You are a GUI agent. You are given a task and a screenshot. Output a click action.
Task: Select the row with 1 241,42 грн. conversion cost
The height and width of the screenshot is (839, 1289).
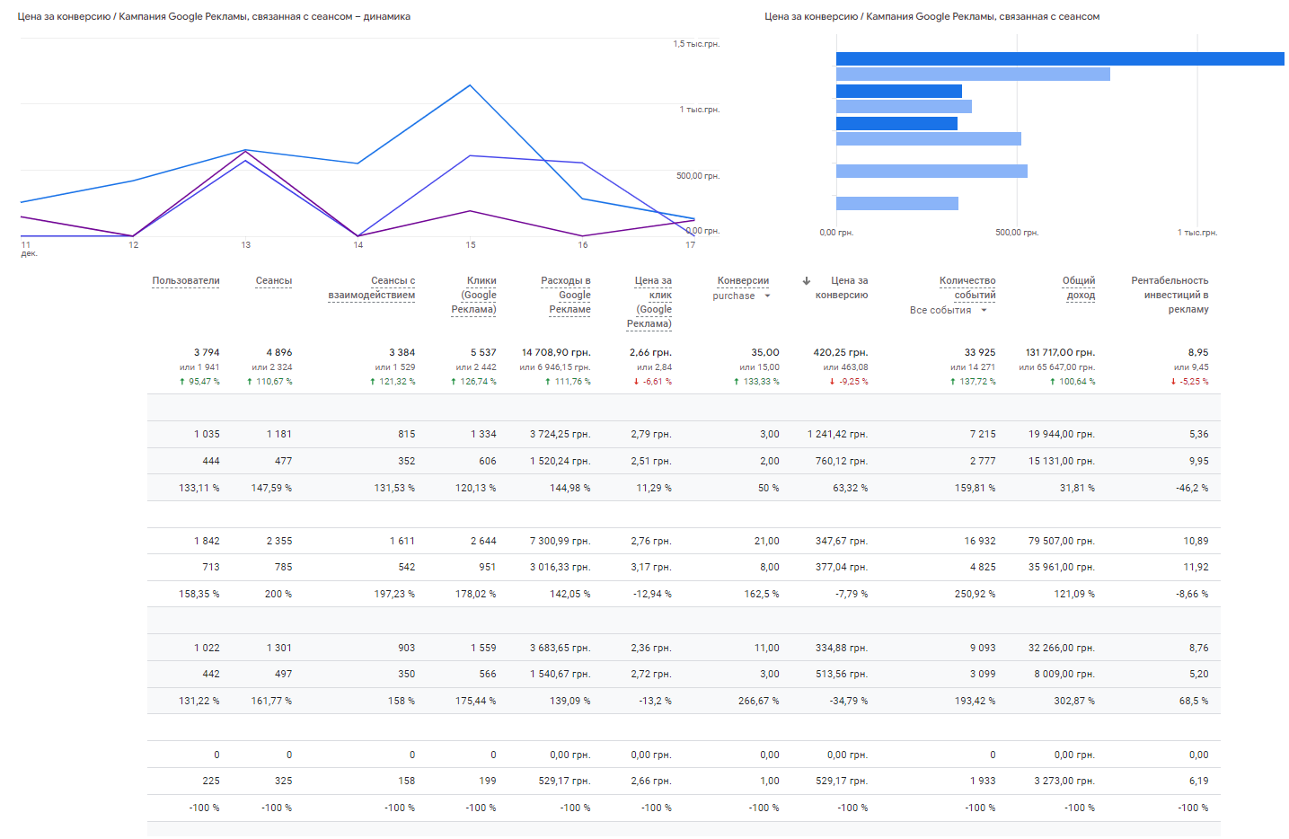coord(684,434)
